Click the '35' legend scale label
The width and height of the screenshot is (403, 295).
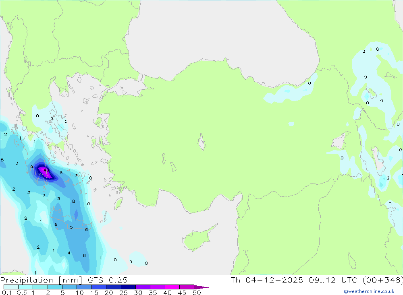pos(153,293)
